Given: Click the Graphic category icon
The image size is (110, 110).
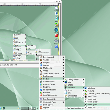Looking at the screenshot, I should [x=41, y=63].
